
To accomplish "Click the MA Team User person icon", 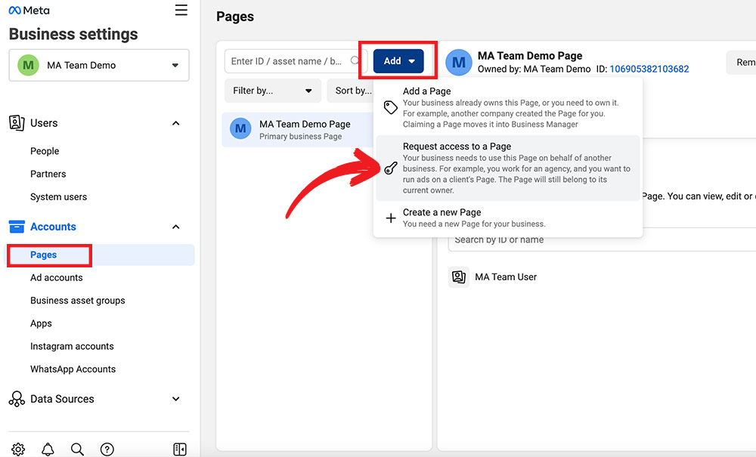I will [458, 277].
